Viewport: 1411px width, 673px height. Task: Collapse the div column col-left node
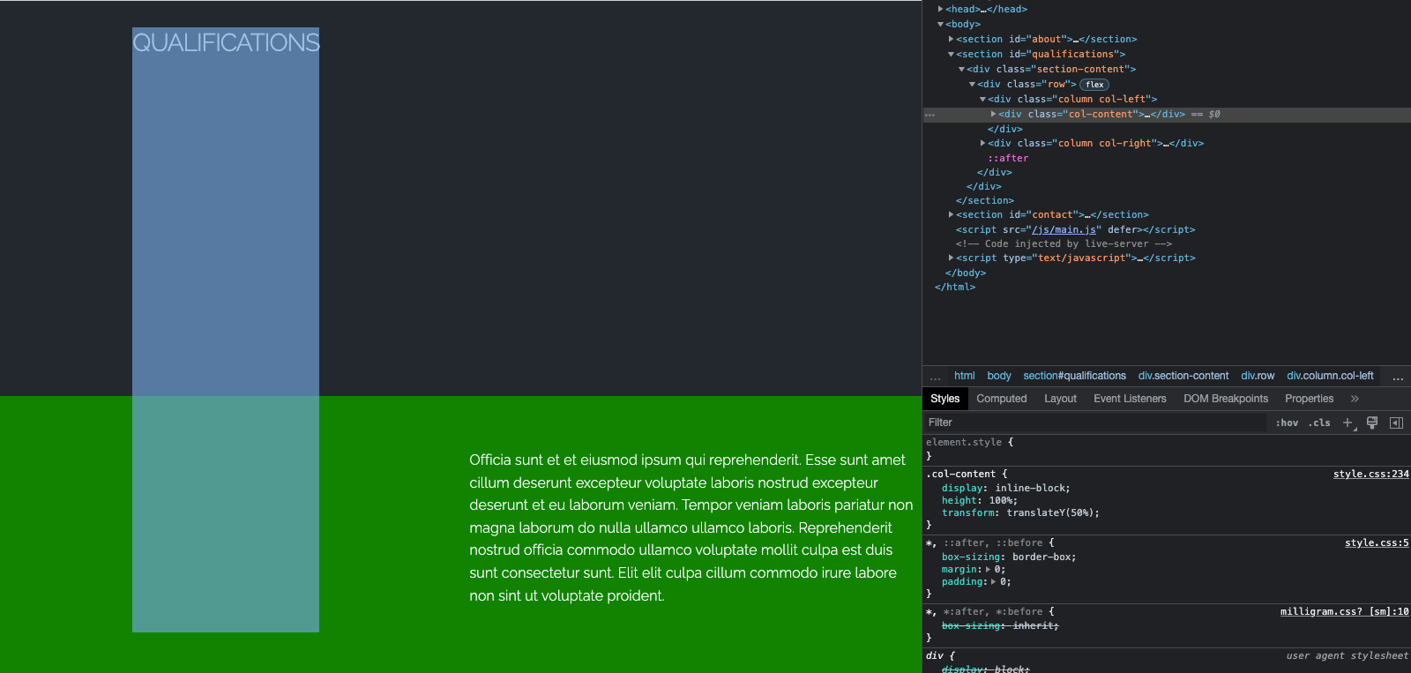(x=982, y=100)
